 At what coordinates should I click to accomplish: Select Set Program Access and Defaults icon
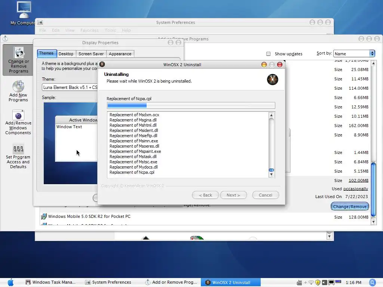pos(18,156)
